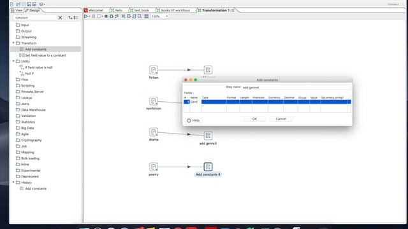Focus the step search box
The image size is (408, 229).
coord(35,18)
